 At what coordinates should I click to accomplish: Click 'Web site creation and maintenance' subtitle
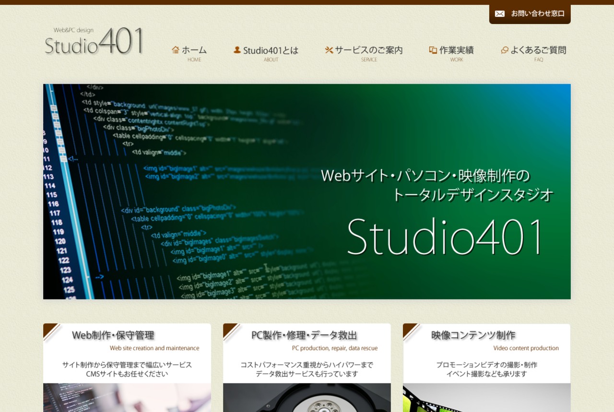(154, 348)
